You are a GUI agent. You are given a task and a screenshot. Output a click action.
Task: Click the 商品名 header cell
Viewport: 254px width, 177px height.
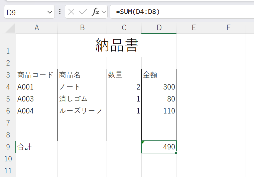[82, 75]
